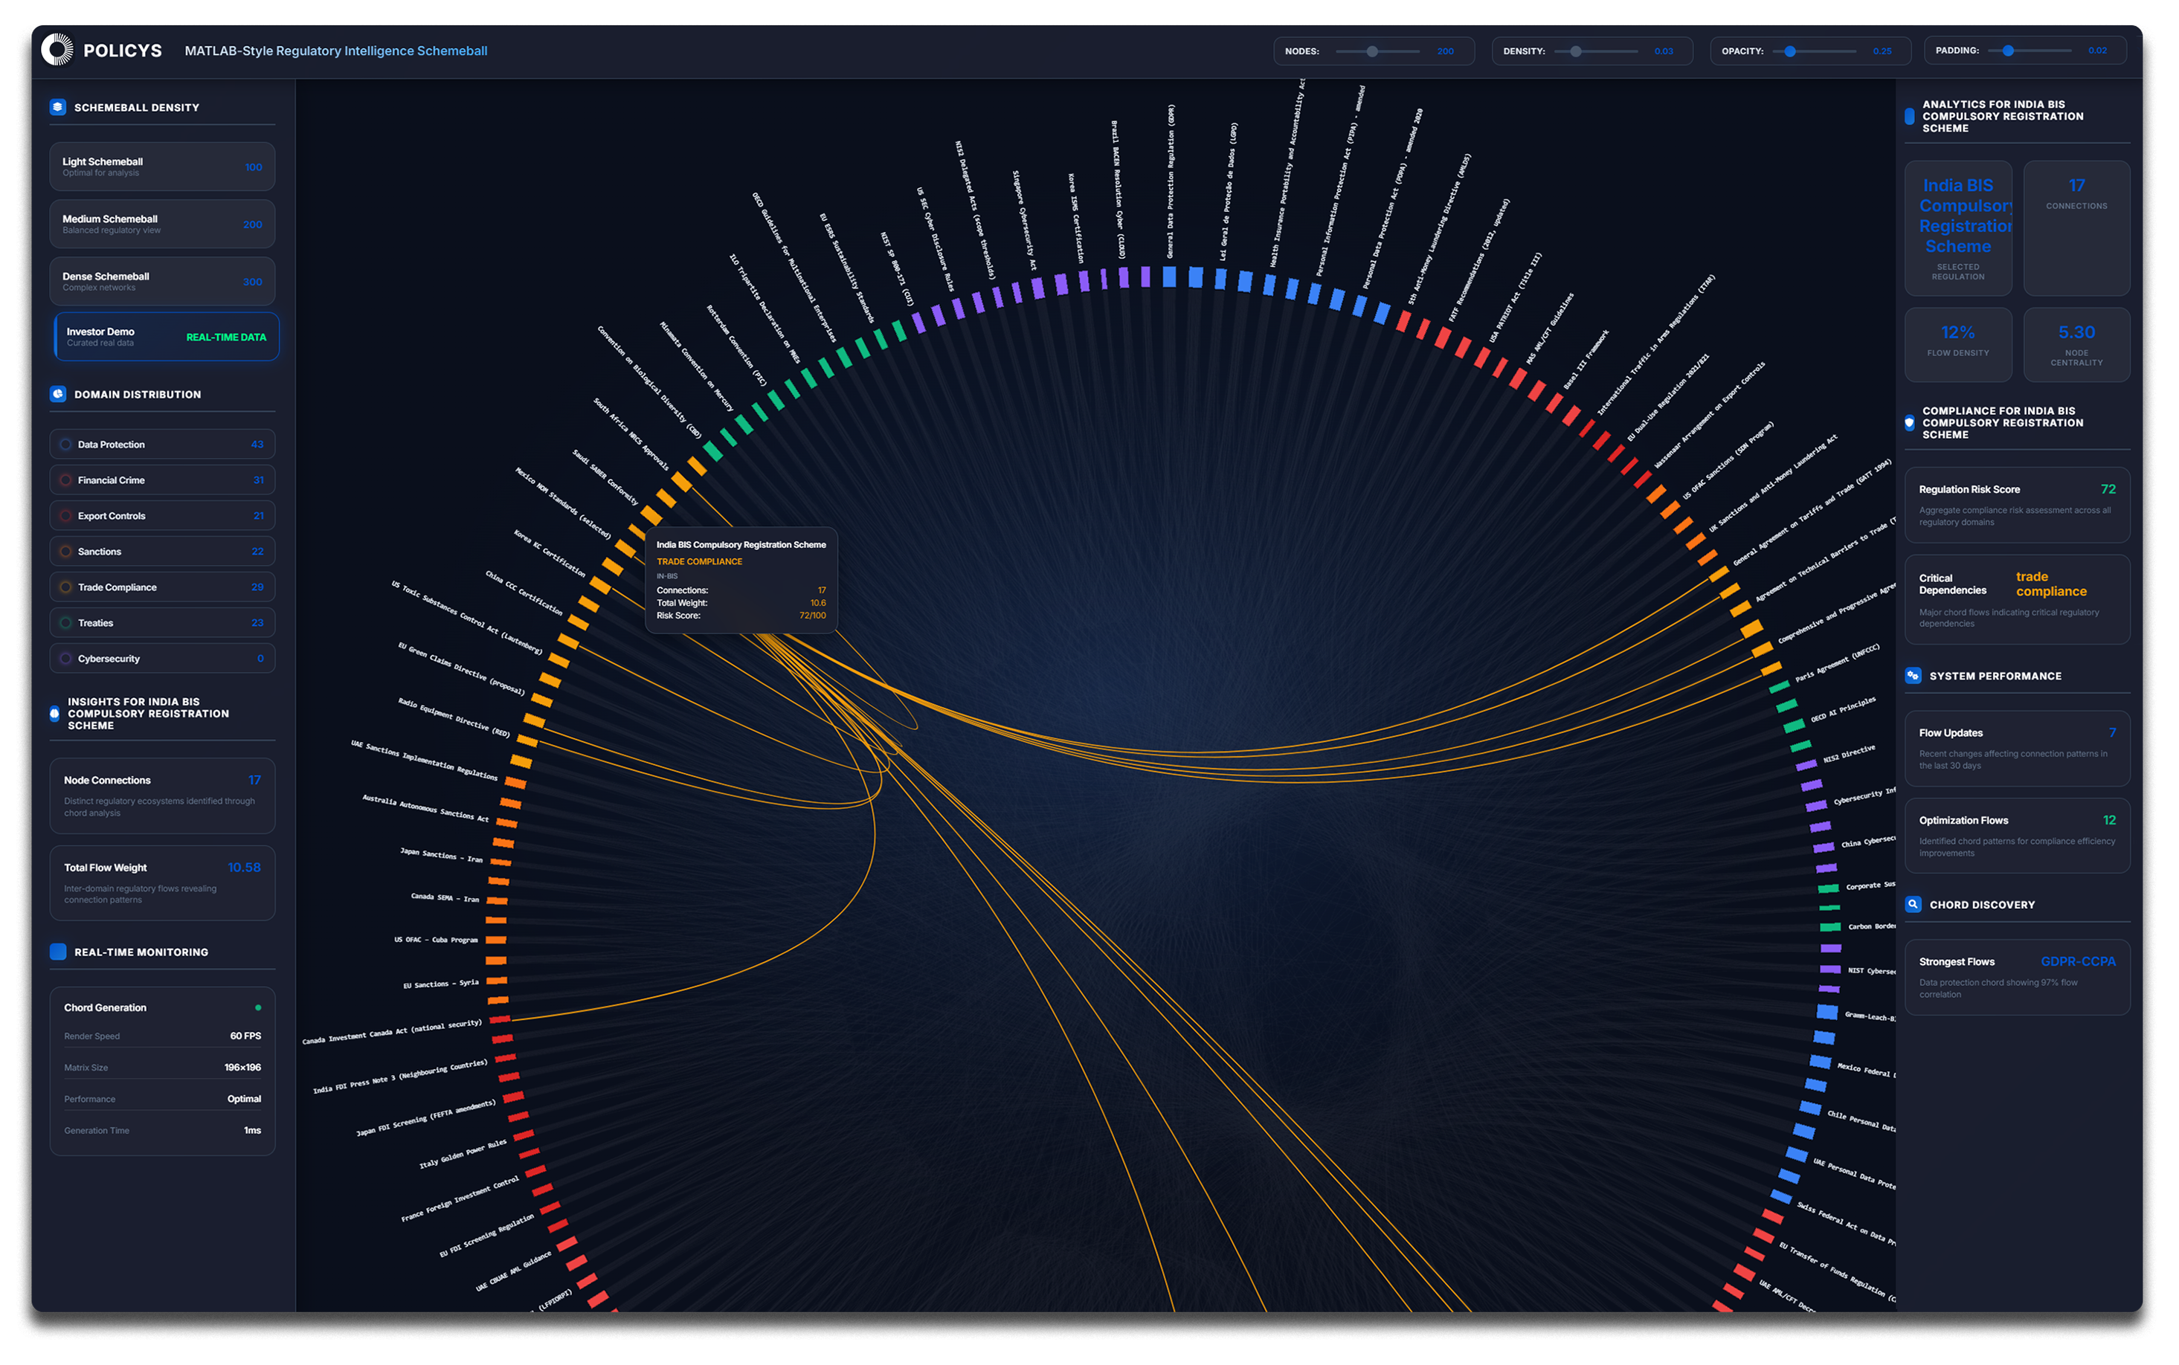
Task: Click the Compliance shield icon
Action: (x=1909, y=422)
